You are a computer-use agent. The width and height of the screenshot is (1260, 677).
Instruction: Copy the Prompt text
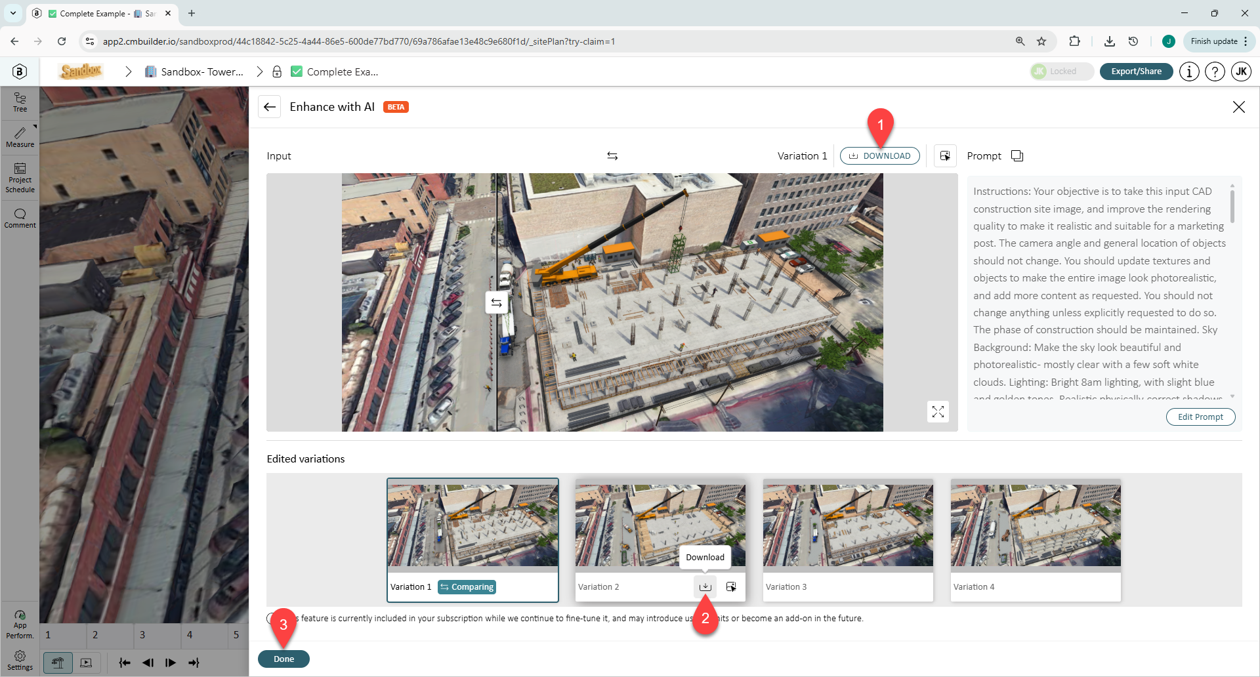pyautogui.click(x=1017, y=156)
